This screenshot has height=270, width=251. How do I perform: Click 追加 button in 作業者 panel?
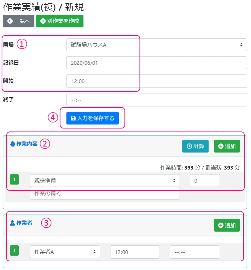coord(227,225)
